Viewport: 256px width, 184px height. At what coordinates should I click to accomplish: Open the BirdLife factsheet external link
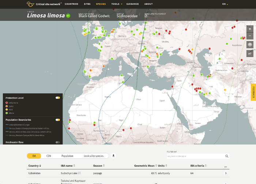pyautogui.click(x=146, y=16)
